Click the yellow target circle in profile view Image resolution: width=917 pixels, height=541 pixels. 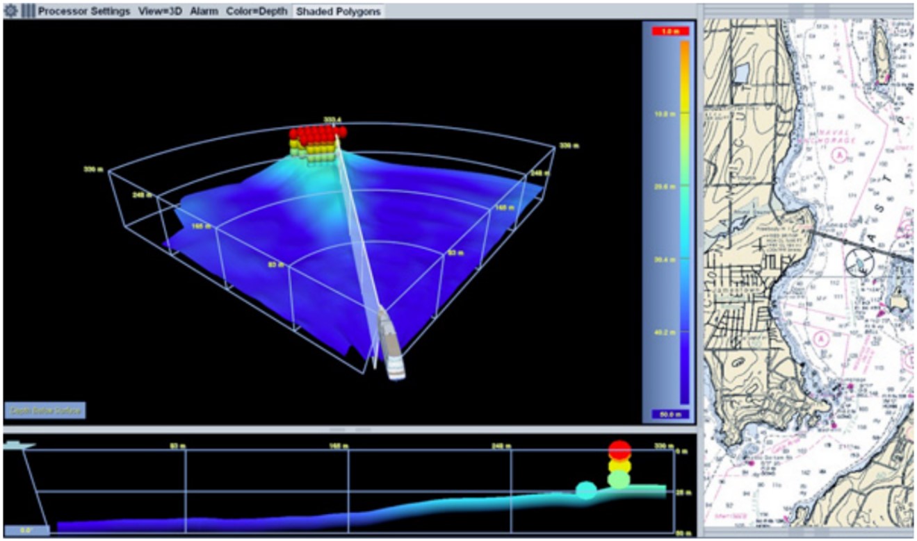pos(619,466)
